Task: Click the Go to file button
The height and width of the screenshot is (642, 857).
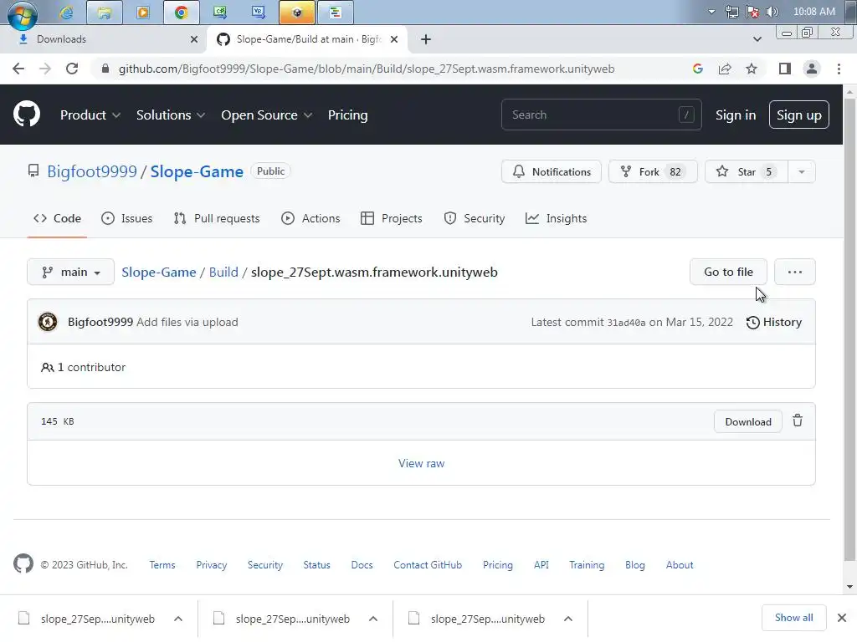Action: [728, 272]
